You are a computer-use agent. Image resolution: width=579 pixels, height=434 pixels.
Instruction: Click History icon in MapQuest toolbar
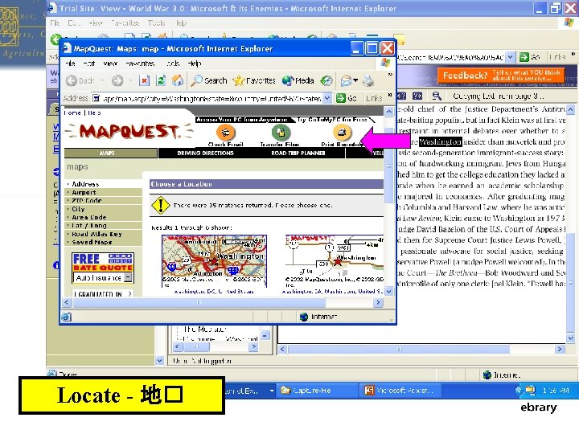[x=326, y=80]
